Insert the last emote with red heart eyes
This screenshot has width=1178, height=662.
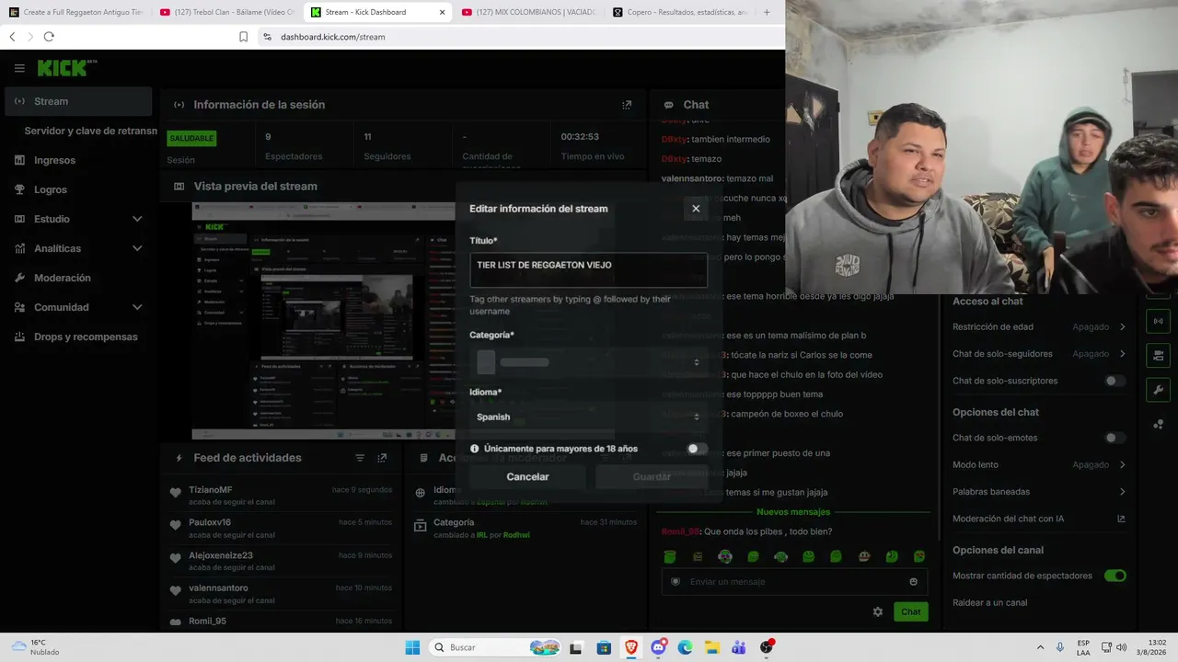tap(919, 556)
